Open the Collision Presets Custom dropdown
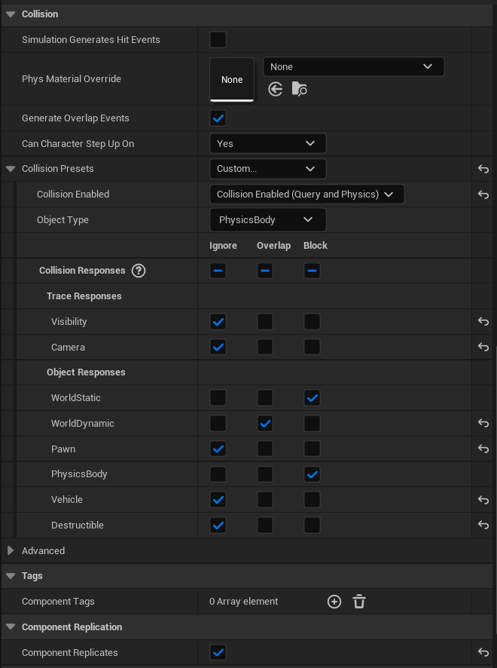The height and width of the screenshot is (668, 497). pos(267,168)
